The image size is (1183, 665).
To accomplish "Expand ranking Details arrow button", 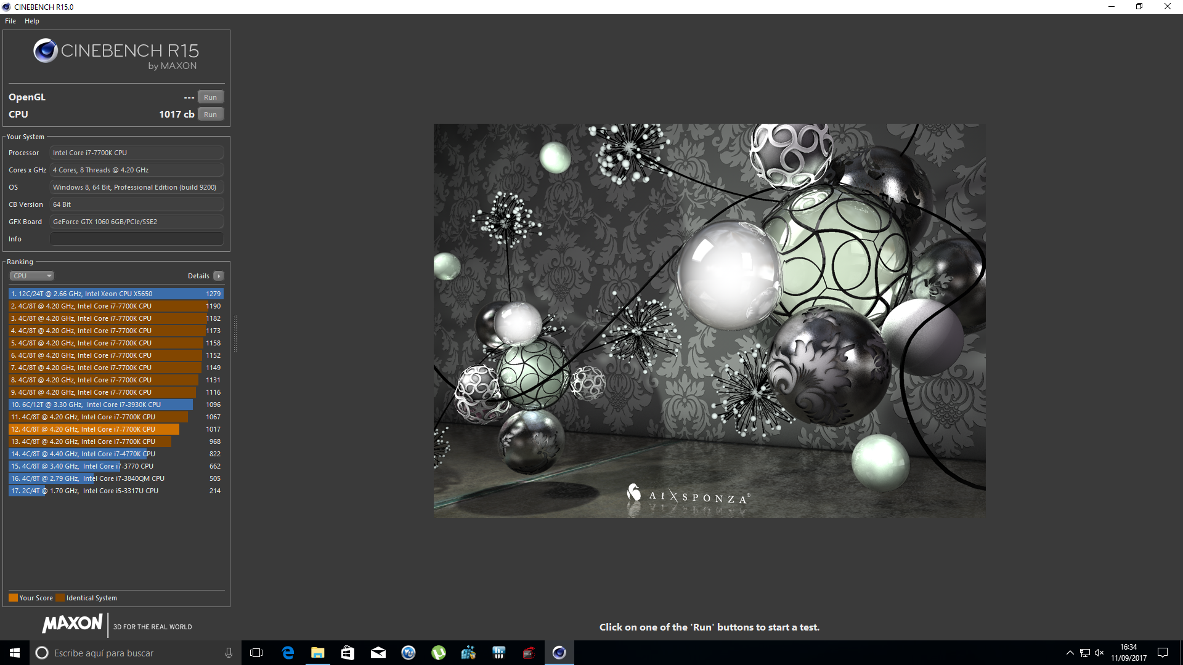I will (219, 276).
